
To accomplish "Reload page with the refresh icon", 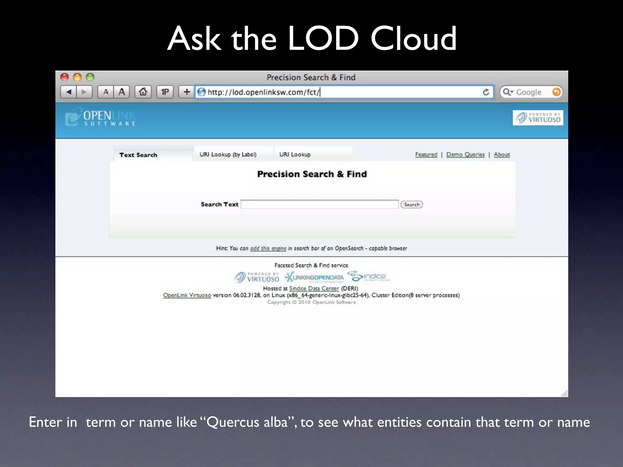I will coord(486,92).
